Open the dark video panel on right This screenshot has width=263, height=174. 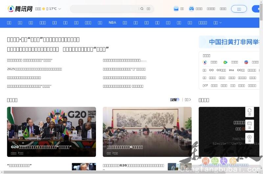pos(229,132)
